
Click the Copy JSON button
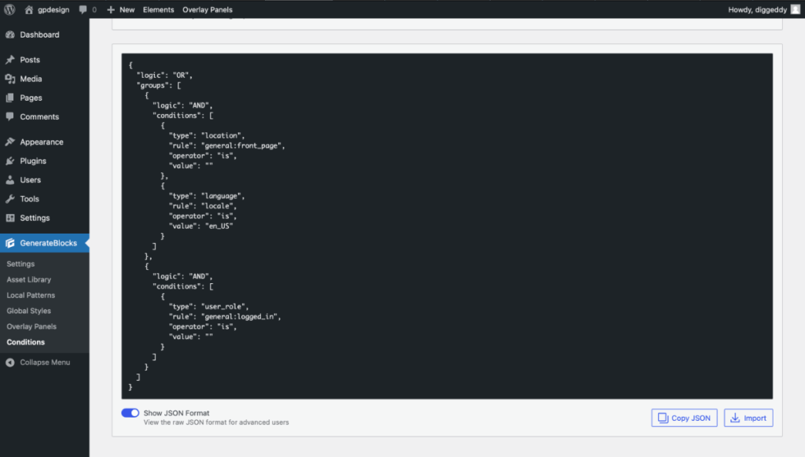(685, 418)
